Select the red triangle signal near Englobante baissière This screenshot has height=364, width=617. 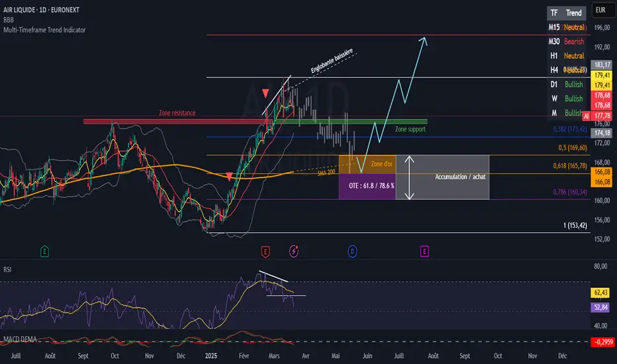(x=265, y=93)
